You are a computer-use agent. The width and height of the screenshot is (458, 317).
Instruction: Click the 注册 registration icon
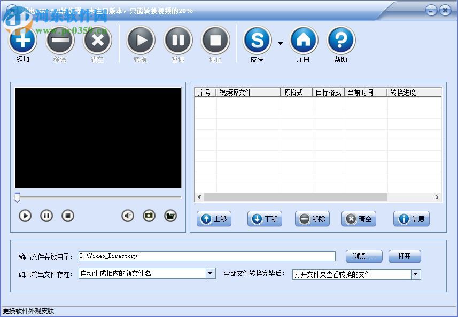[304, 41]
